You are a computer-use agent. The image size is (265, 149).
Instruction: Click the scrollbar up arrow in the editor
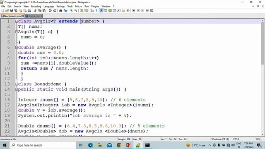pyautogui.click(x=263, y=20)
